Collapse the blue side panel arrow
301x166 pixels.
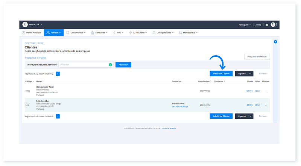tap(275, 41)
